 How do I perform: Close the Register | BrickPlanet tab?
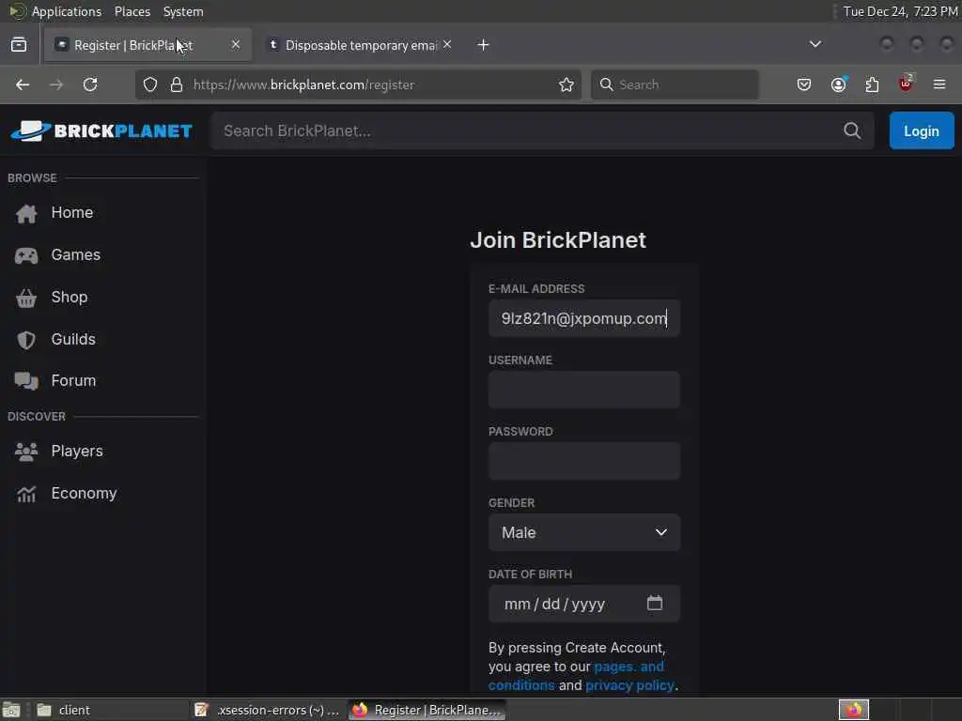[x=236, y=44]
